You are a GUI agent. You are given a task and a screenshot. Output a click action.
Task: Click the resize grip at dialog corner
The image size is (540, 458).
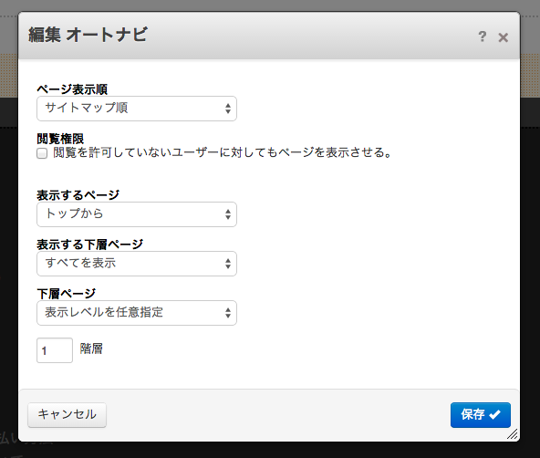click(513, 434)
